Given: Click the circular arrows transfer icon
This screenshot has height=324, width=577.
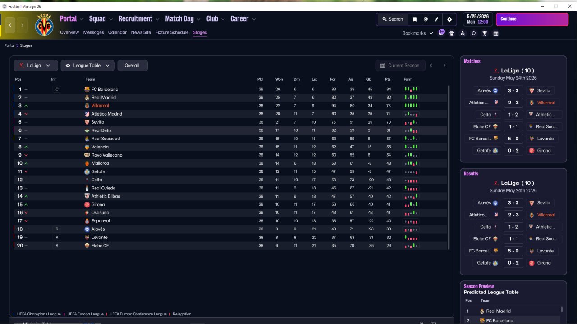Looking at the screenshot, I should (474, 33).
